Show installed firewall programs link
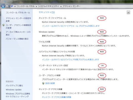133x100 pixels. [x=71, y=26]
